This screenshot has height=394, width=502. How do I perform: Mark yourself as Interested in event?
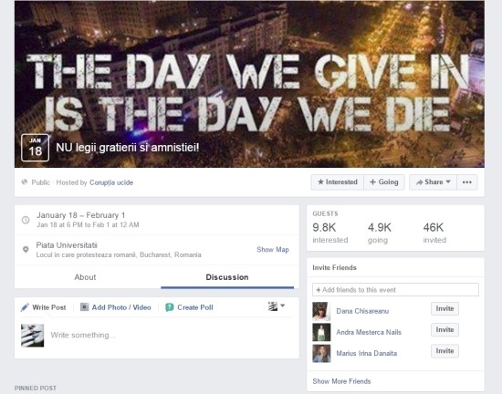click(x=338, y=182)
